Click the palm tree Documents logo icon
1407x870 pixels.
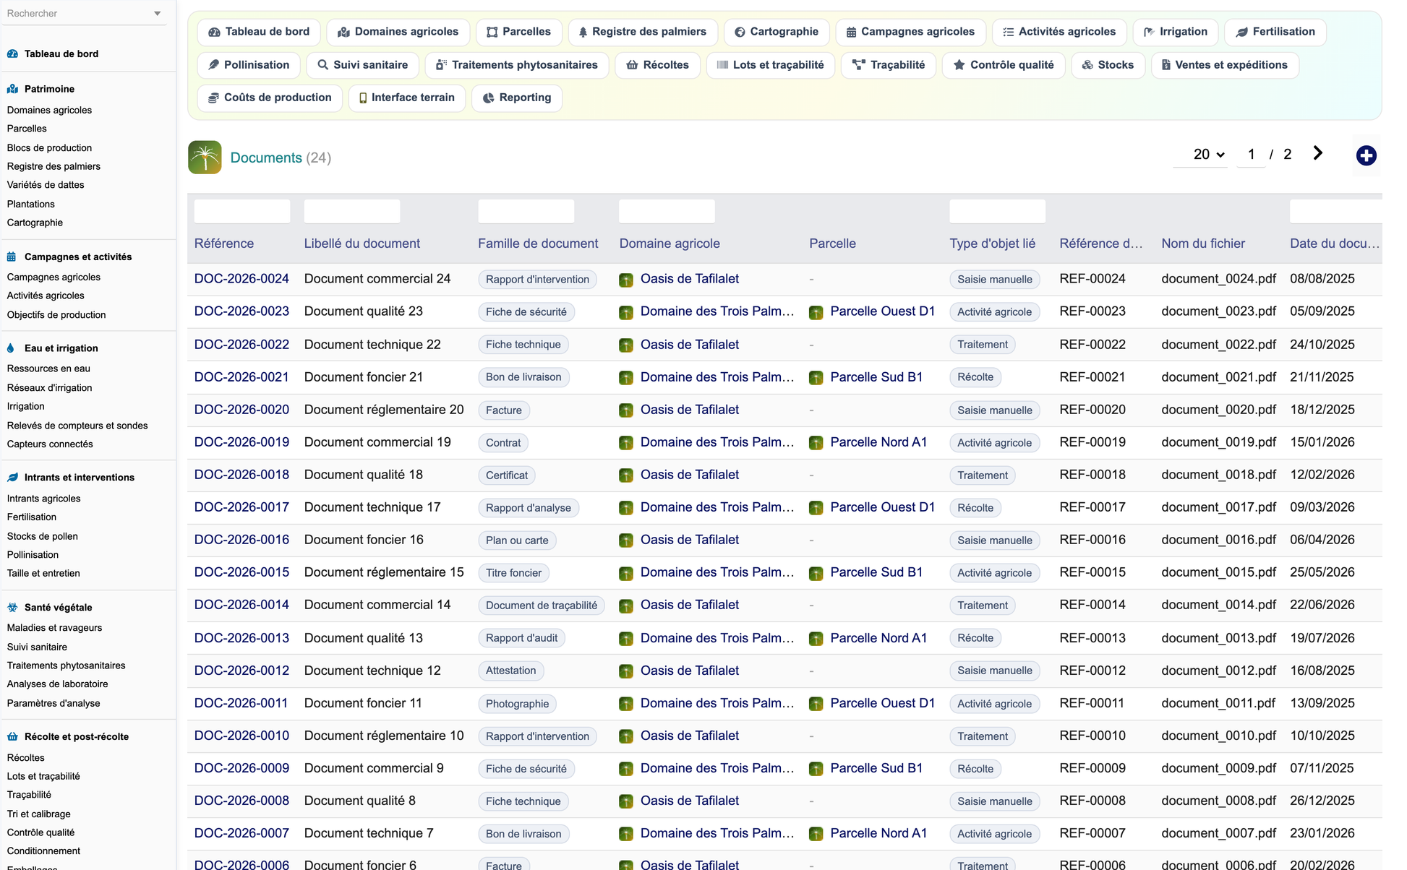(205, 158)
